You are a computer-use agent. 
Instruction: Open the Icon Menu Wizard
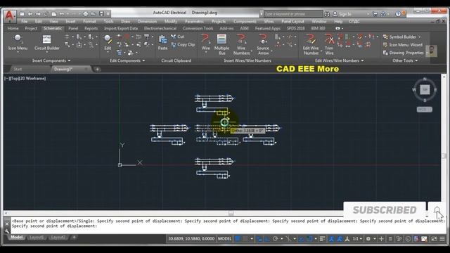403,45
